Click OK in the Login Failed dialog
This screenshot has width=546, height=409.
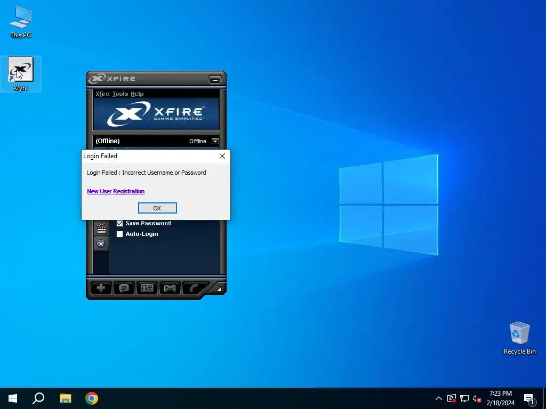157,208
